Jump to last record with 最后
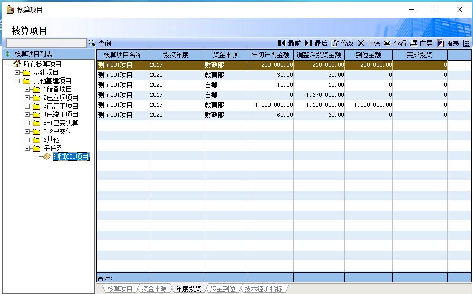 tap(315, 43)
